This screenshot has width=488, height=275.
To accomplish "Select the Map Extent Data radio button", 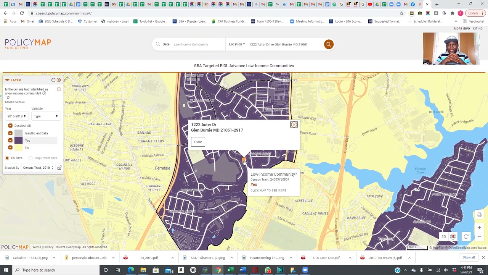I will (30, 158).
